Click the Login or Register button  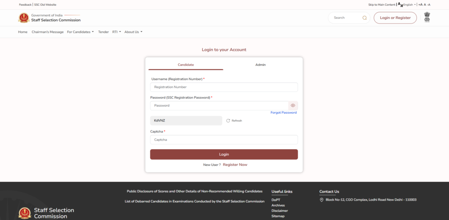coord(395,18)
